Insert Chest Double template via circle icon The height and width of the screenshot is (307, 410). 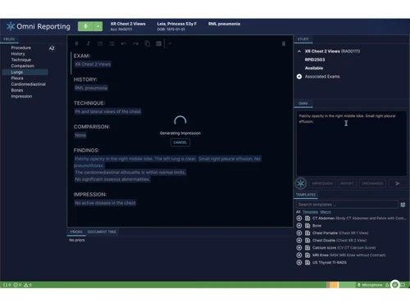pyautogui.click(x=299, y=241)
